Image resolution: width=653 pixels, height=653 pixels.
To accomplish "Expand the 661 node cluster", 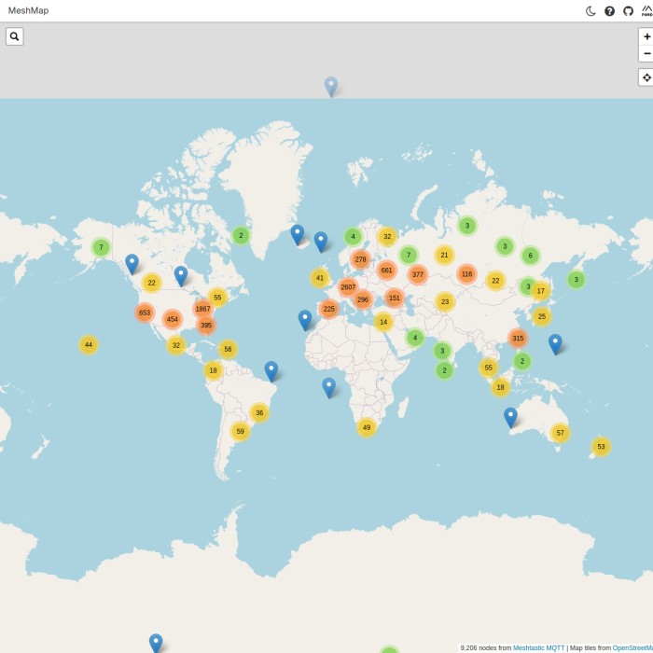I will (387, 271).
